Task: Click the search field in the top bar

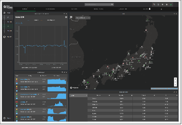Action: [99, 4]
